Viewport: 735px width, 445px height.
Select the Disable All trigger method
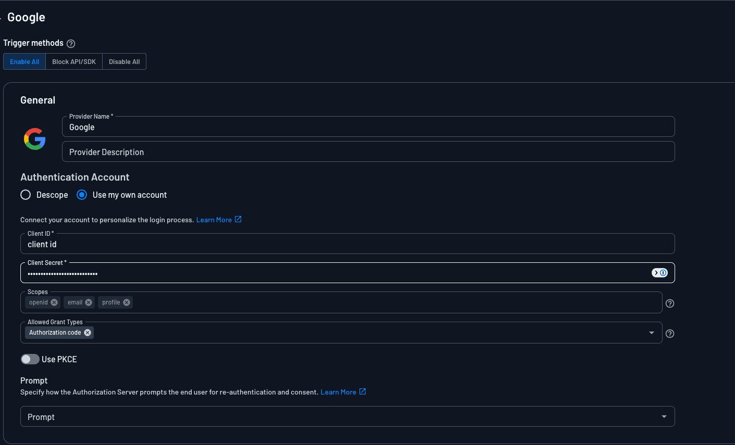pos(124,61)
